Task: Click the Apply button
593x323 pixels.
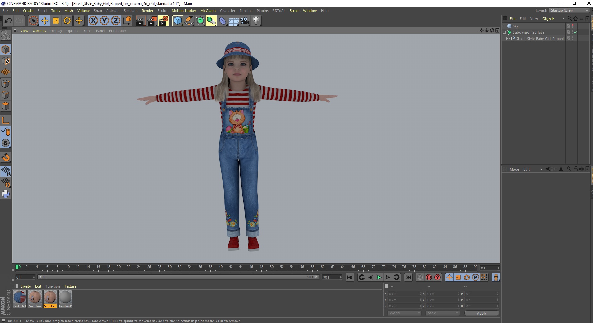Action: point(481,313)
